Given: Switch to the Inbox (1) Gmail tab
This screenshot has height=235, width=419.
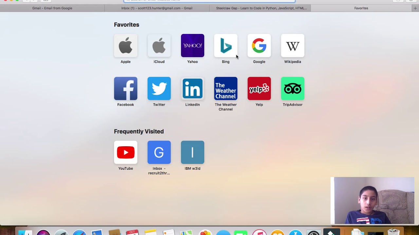Looking at the screenshot, I should coord(157,8).
